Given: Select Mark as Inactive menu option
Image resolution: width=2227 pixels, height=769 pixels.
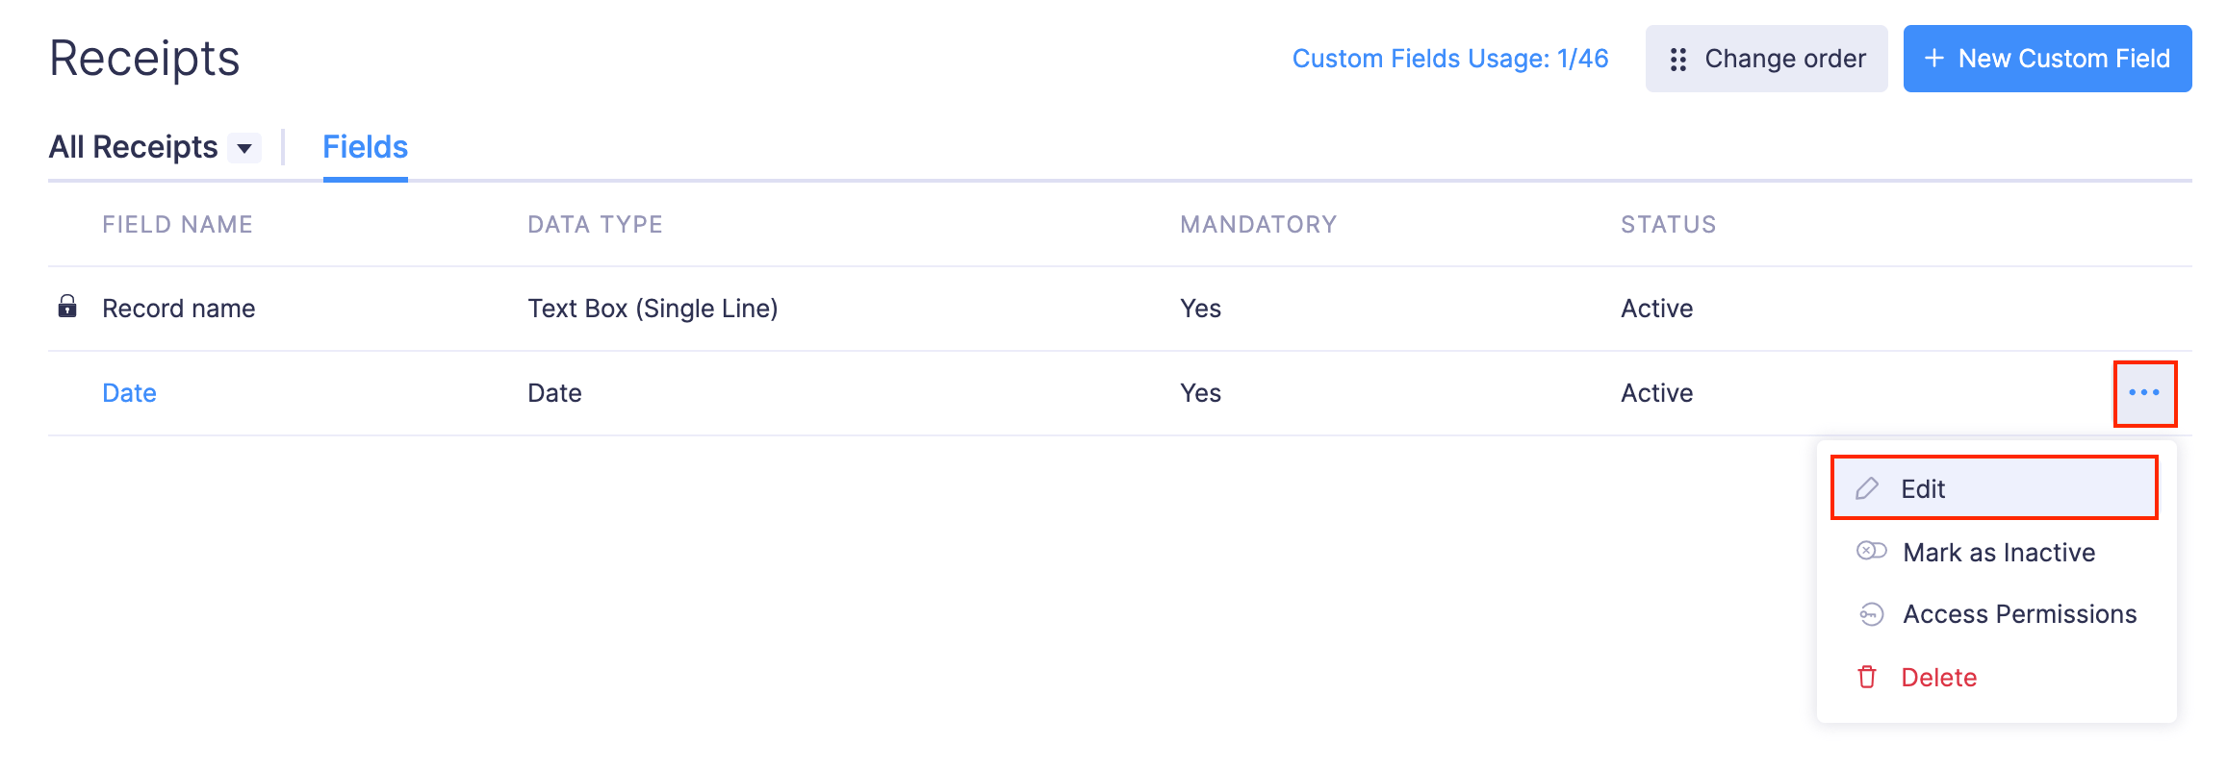Looking at the screenshot, I should click(1999, 553).
